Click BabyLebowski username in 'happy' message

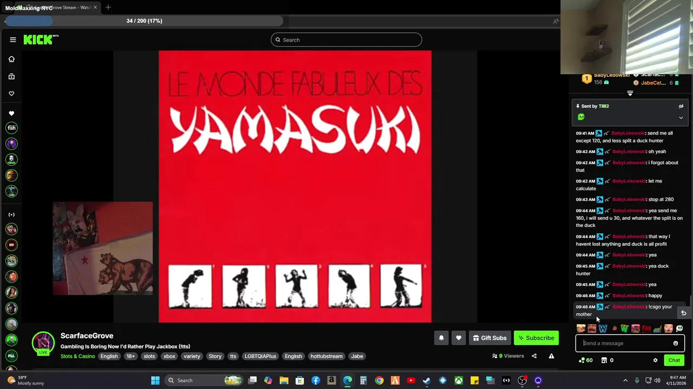point(629,296)
